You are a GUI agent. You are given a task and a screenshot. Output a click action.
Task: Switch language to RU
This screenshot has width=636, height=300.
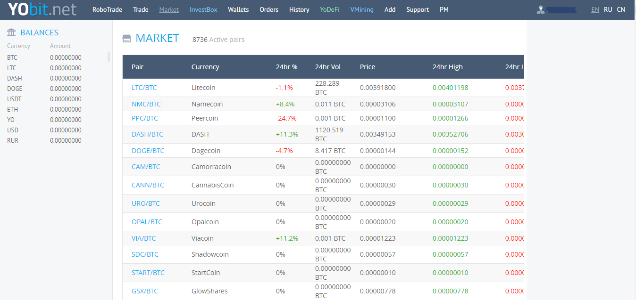608,9
